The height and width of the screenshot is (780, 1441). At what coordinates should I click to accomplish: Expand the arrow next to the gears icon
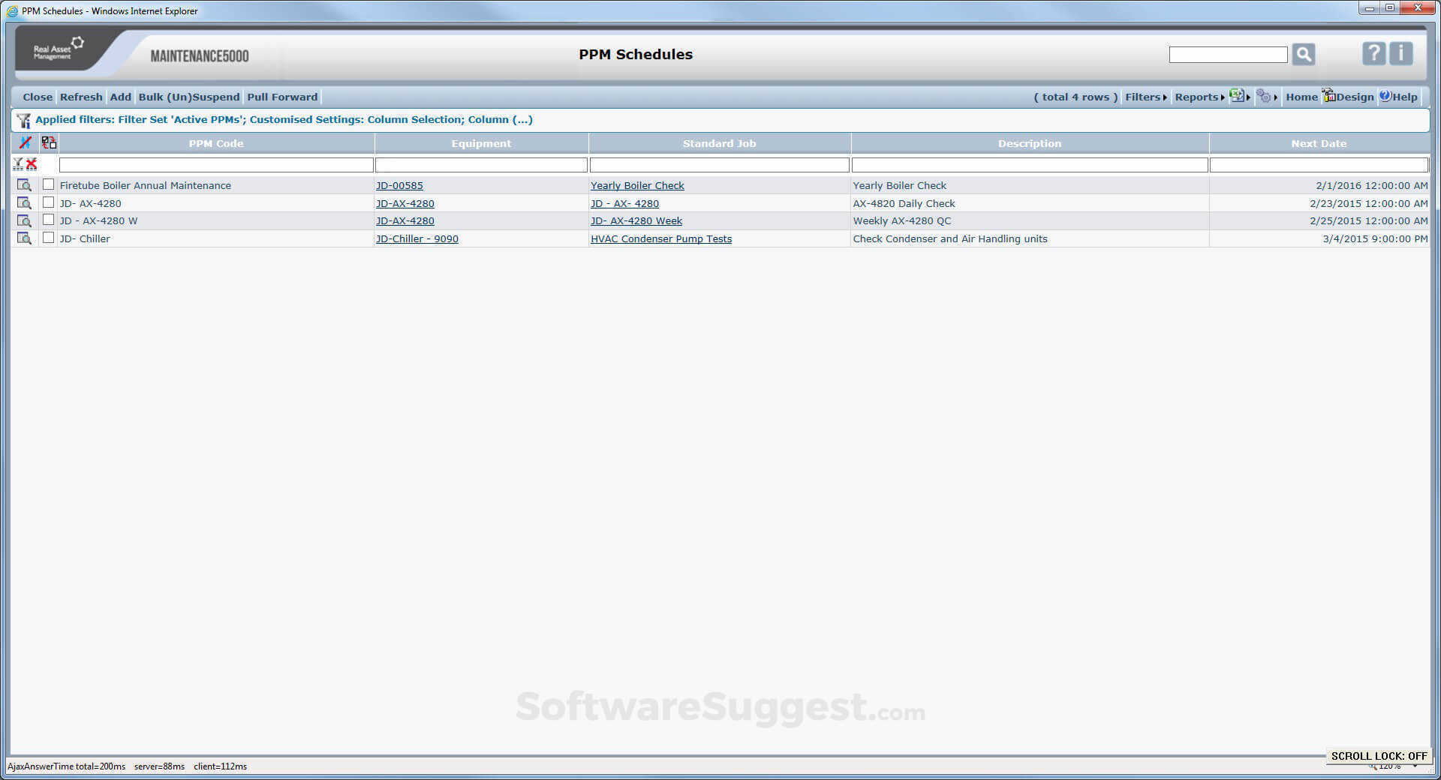click(x=1276, y=97)
